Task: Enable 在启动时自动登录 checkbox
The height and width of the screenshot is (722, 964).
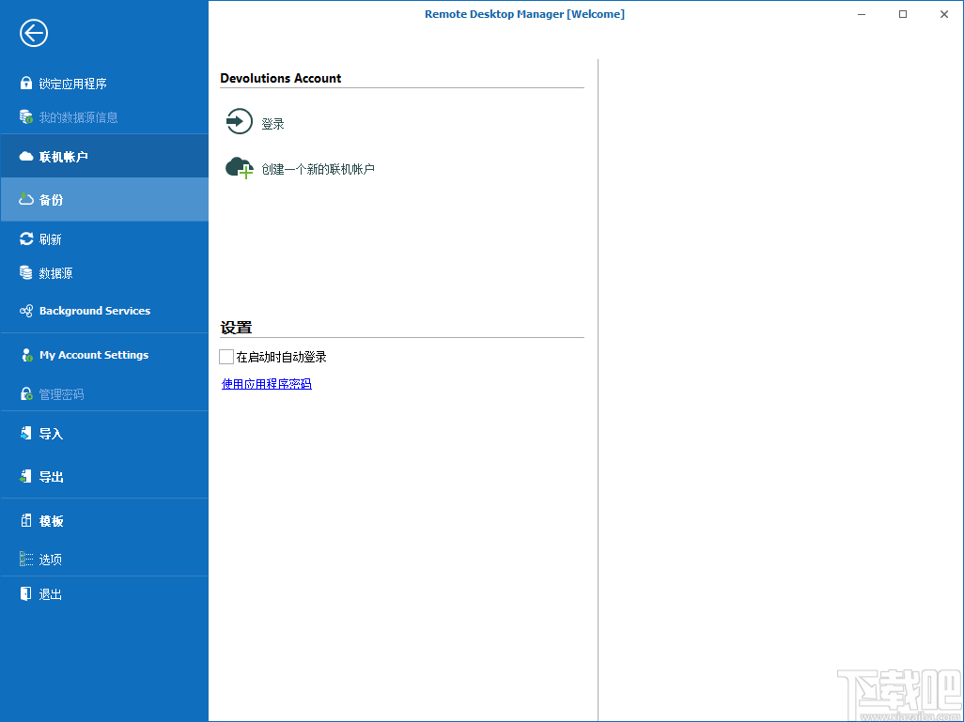Action: (225, 357)
